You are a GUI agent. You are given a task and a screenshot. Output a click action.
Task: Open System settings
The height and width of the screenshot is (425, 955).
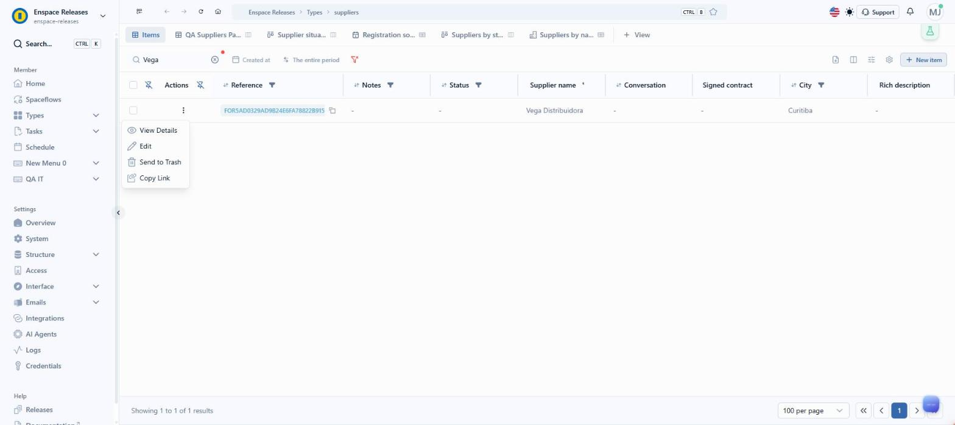pyautogui.click(x=37, y=239)
